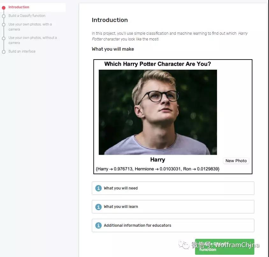Image resolution: width=269 pixels, height=257 pixels.
Task: Click the info icon beside What you will need
Action: point(98,188)
